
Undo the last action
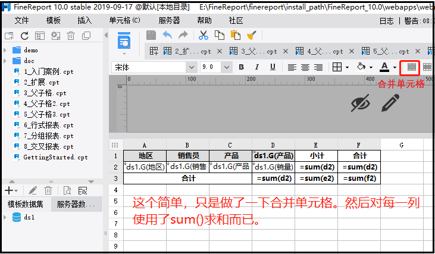pyautogui.click(x=167, y=36)
